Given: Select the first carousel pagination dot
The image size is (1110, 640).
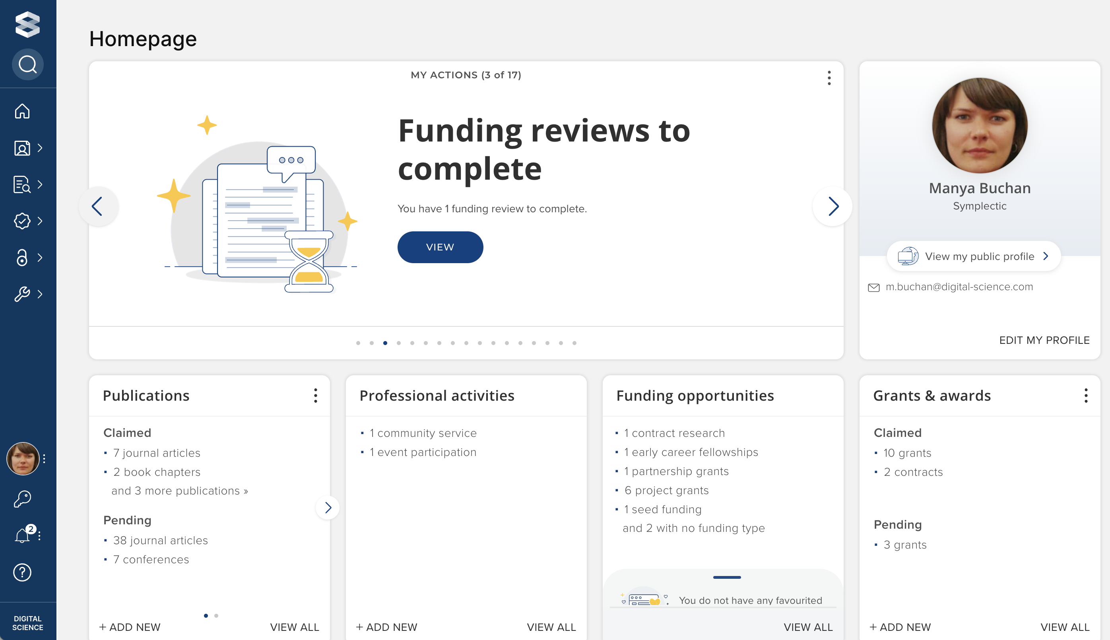Looking at the screenshot, I should (358, 343).
